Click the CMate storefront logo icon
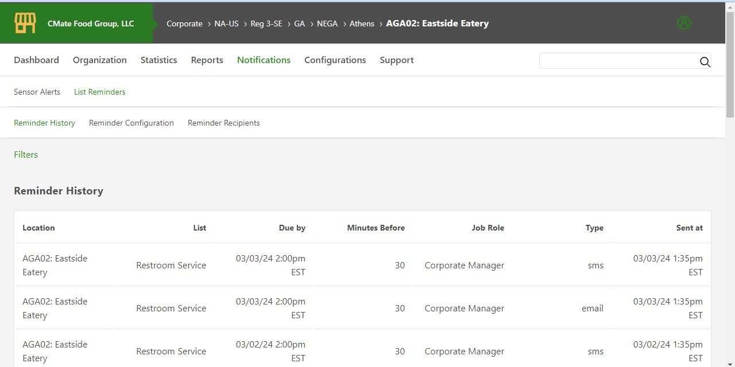Screen dimensions: 735x367 (25, 23)
